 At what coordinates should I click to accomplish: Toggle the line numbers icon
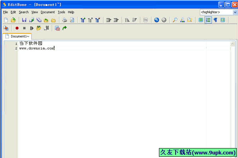[208, 20]
